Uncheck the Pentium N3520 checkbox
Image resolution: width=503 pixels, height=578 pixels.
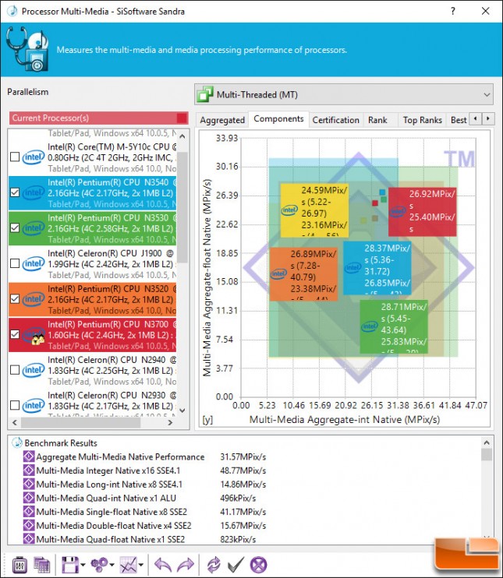(15, 299)
